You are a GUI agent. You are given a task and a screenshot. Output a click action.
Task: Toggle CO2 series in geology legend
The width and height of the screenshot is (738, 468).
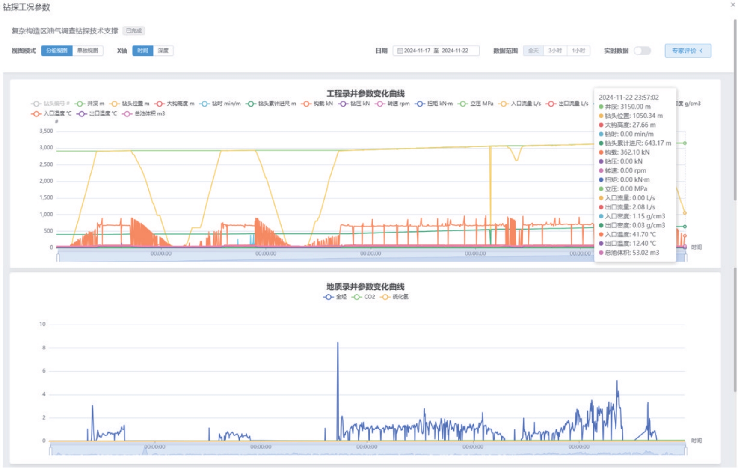[x=363, y=297]
